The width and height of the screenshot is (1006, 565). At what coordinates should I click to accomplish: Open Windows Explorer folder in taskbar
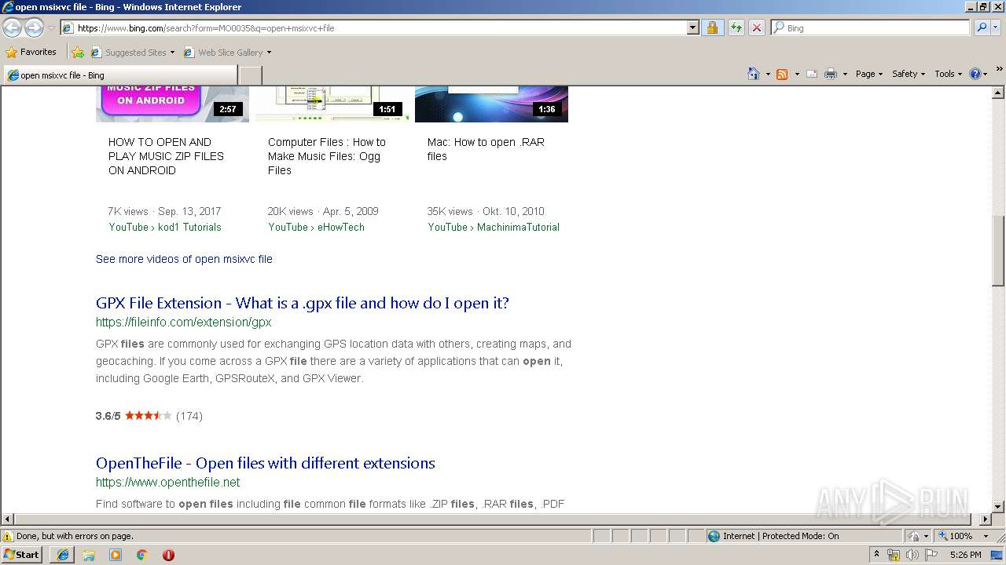click(x=89, y=555)
